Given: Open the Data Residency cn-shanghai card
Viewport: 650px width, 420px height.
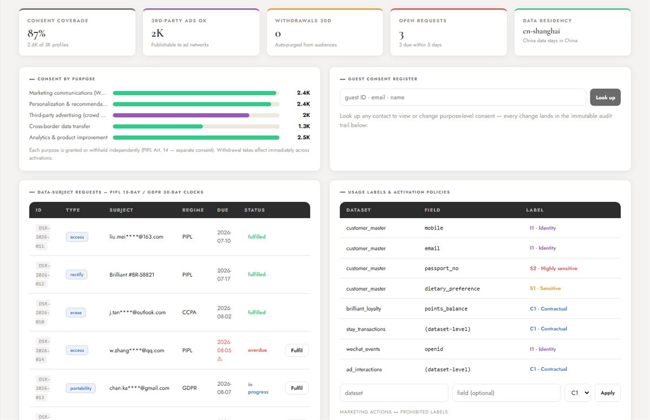Looking at the screenshot, I should click(573, 32).
